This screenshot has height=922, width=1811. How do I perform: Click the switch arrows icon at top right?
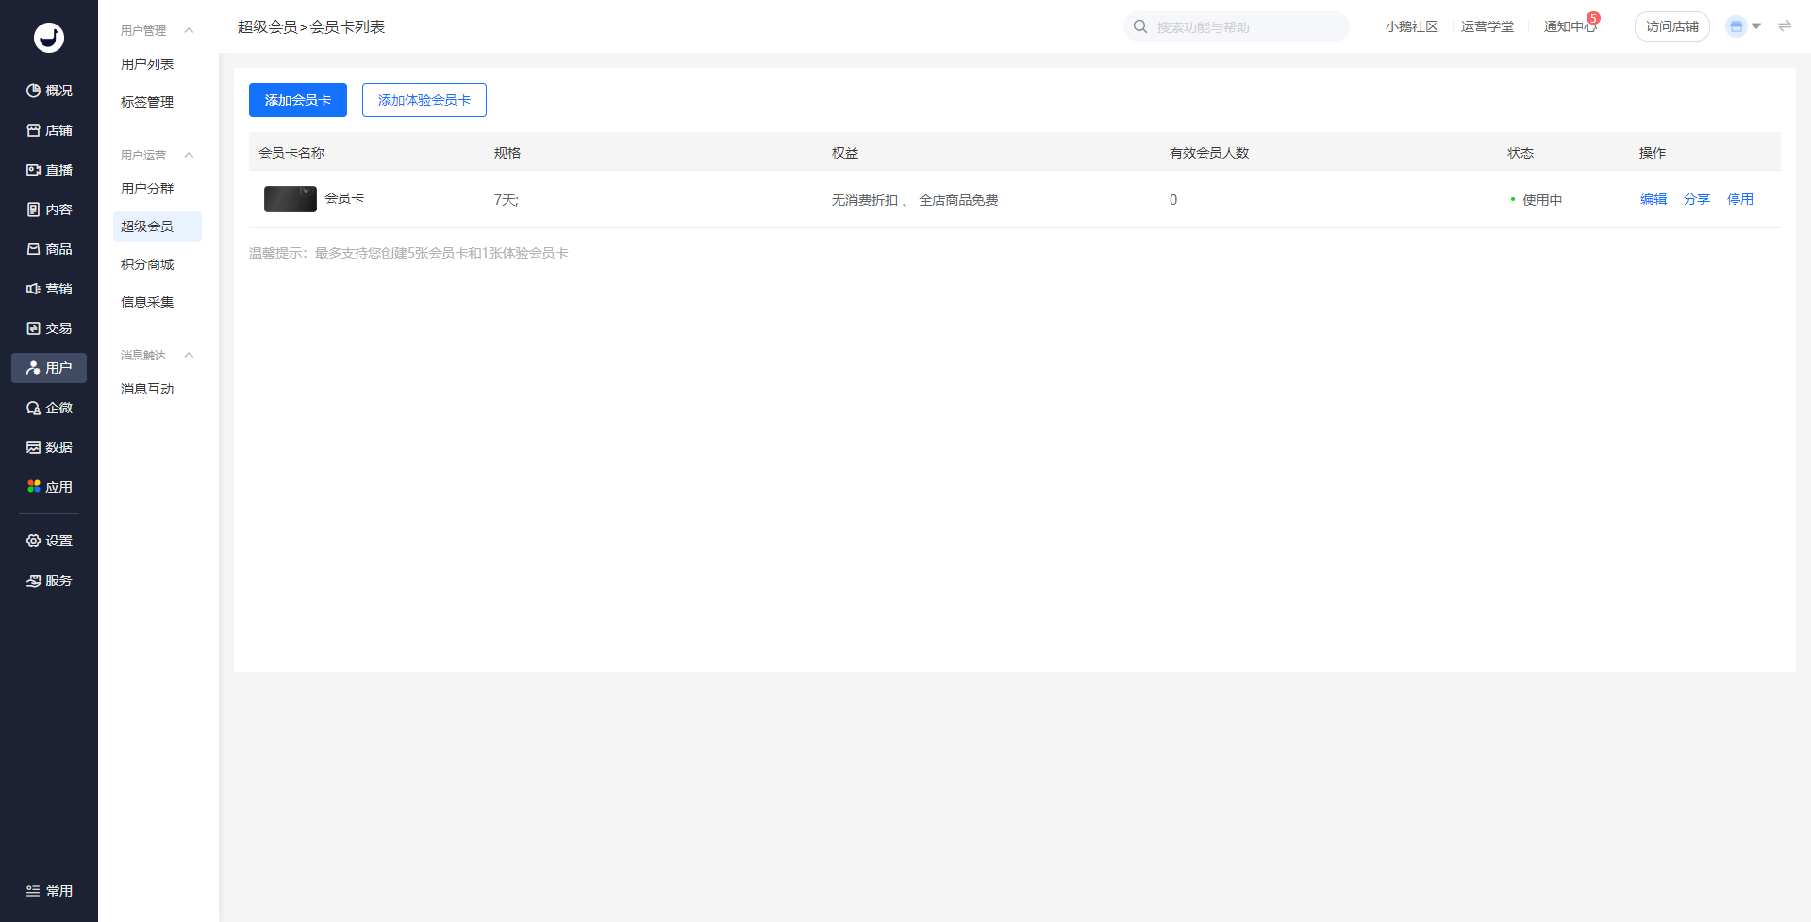(x=1785, y=26)
